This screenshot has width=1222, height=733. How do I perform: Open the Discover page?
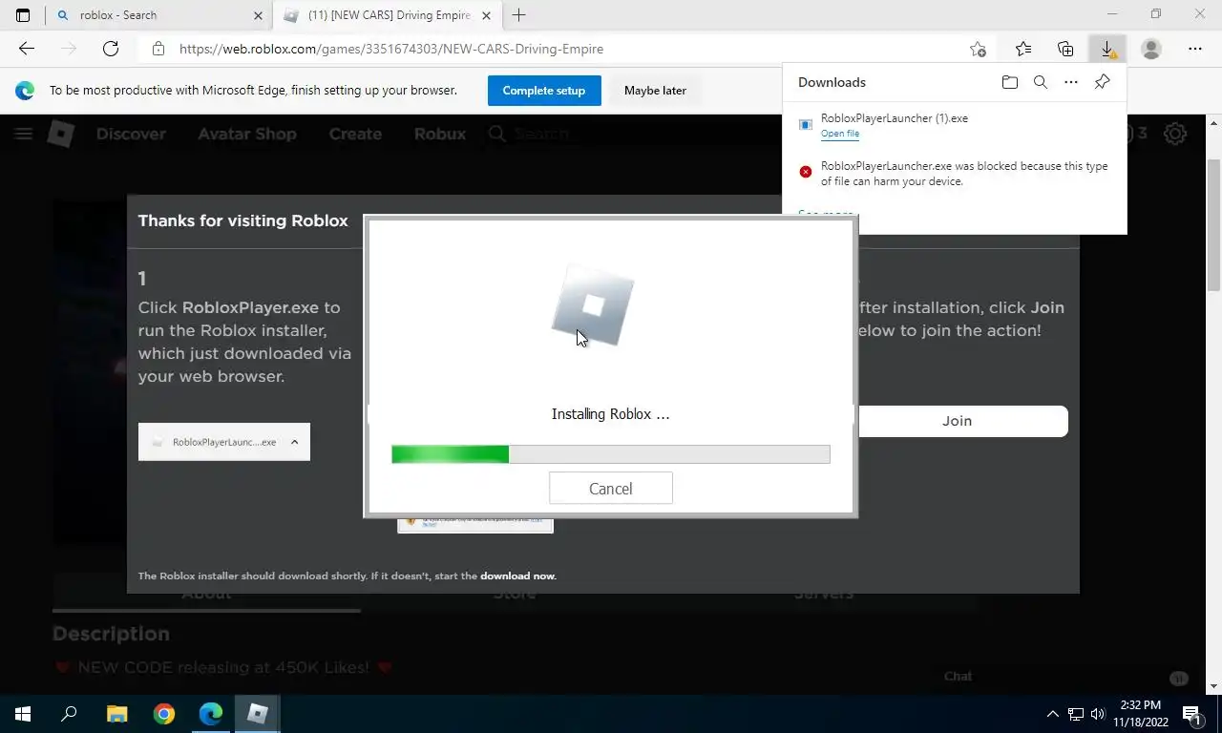point(131,134)
